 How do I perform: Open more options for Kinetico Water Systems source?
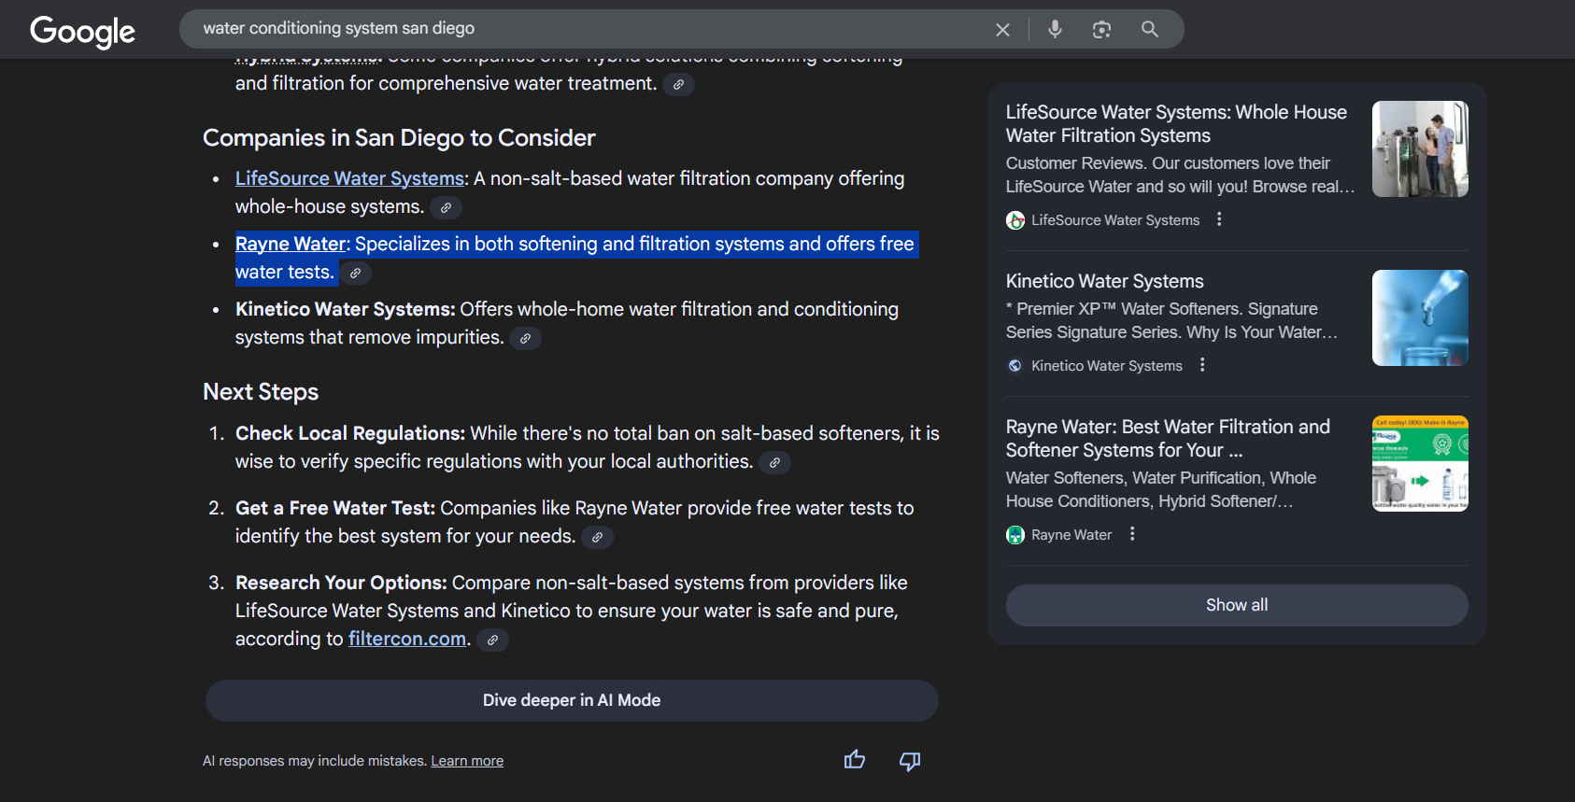tap(1202, 365)
